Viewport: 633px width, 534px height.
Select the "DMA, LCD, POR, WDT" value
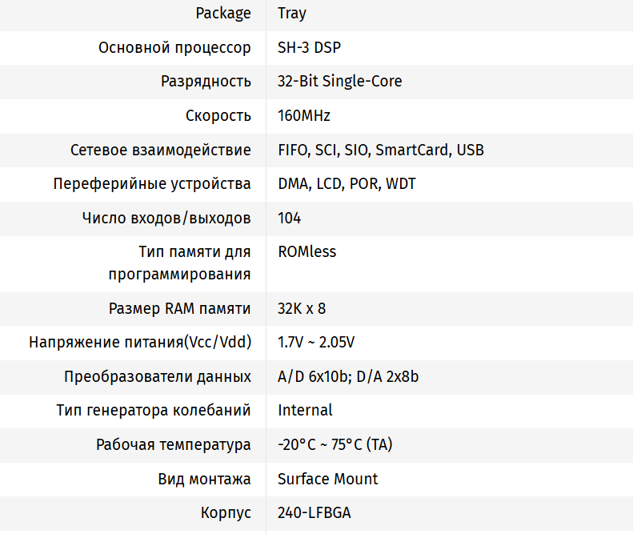click(347, 184)
